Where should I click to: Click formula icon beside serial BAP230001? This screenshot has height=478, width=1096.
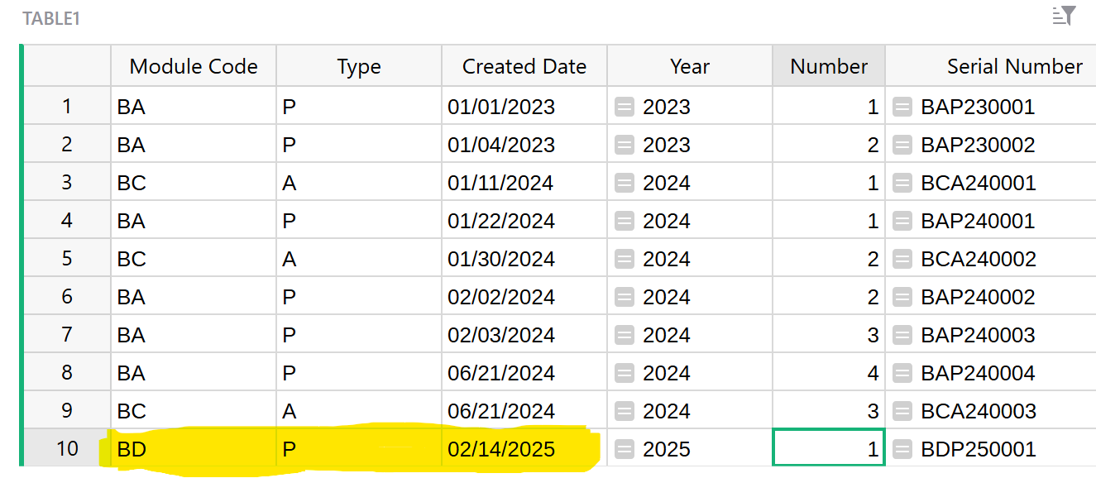(x=902, y=107)
